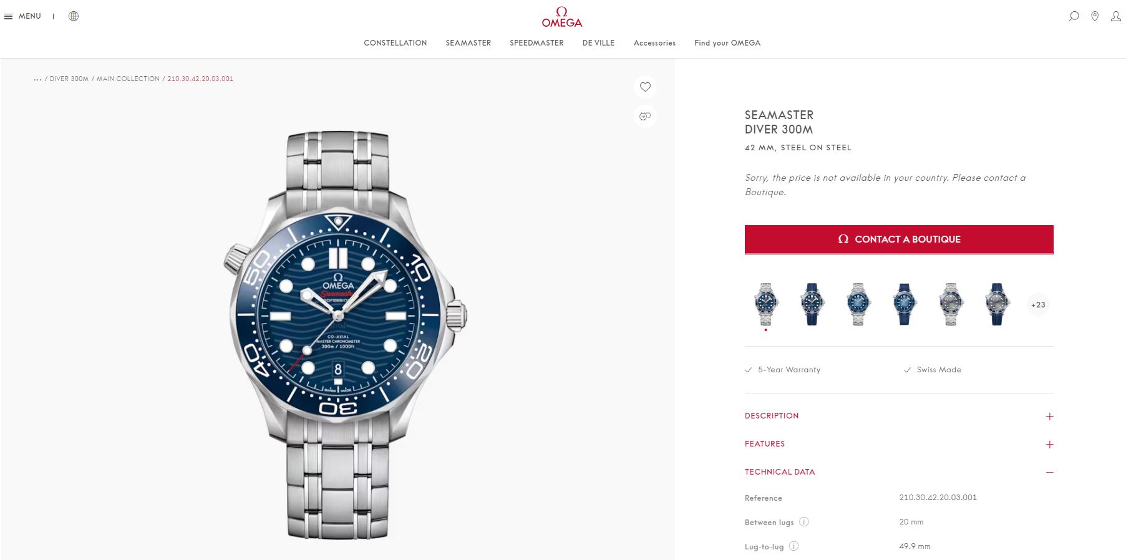This screenshot has width=1126, height=560.
Task: Click info icon beside Lug-to-lug
Action: [x=794, y=546]
